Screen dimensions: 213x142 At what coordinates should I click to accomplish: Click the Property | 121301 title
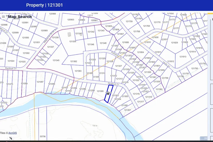coord(44,5)
